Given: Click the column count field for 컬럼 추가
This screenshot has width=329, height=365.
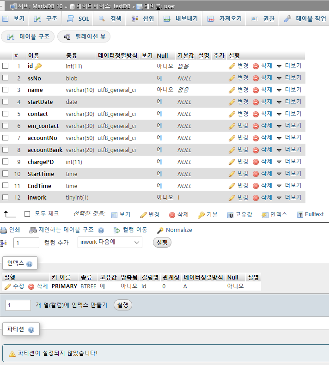Looking at the screenshot, I should pyautogui.click(x=26, y=243).
